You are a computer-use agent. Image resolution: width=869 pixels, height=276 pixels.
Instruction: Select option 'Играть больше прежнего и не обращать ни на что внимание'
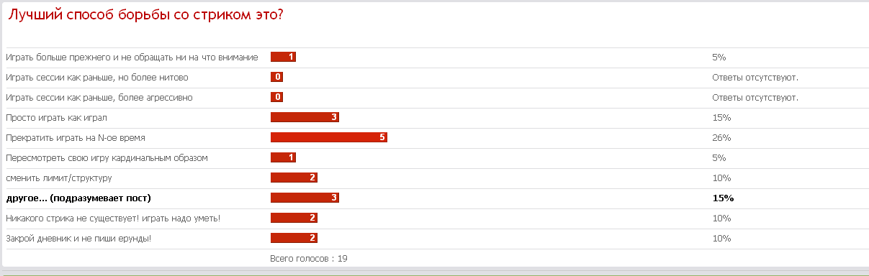(132, 57)
